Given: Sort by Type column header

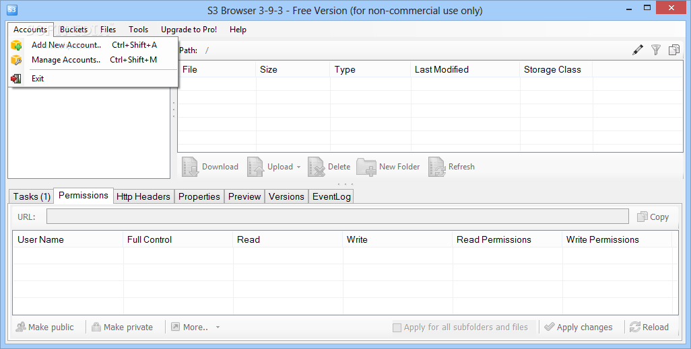Looking at the screenshot, I should (370, 69).
